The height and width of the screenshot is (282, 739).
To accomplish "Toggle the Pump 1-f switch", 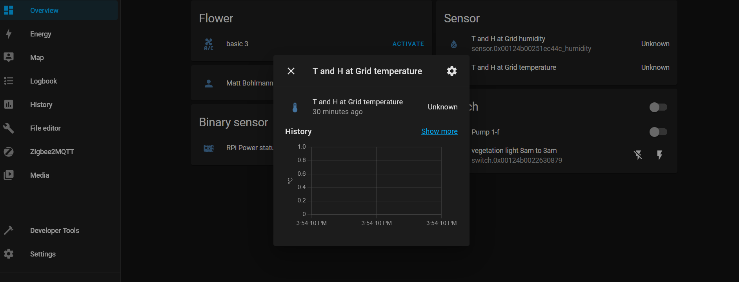I will (x=658, y=132).
